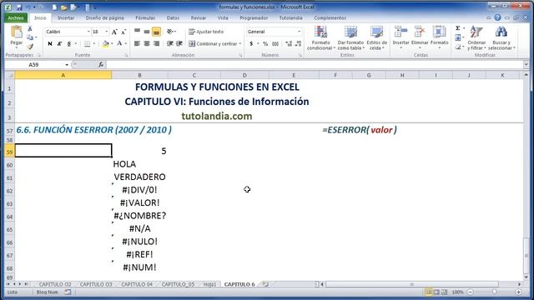Open the fill color dropdown arrow
This screenshot has width=534, height=300.
coord(112,43)
